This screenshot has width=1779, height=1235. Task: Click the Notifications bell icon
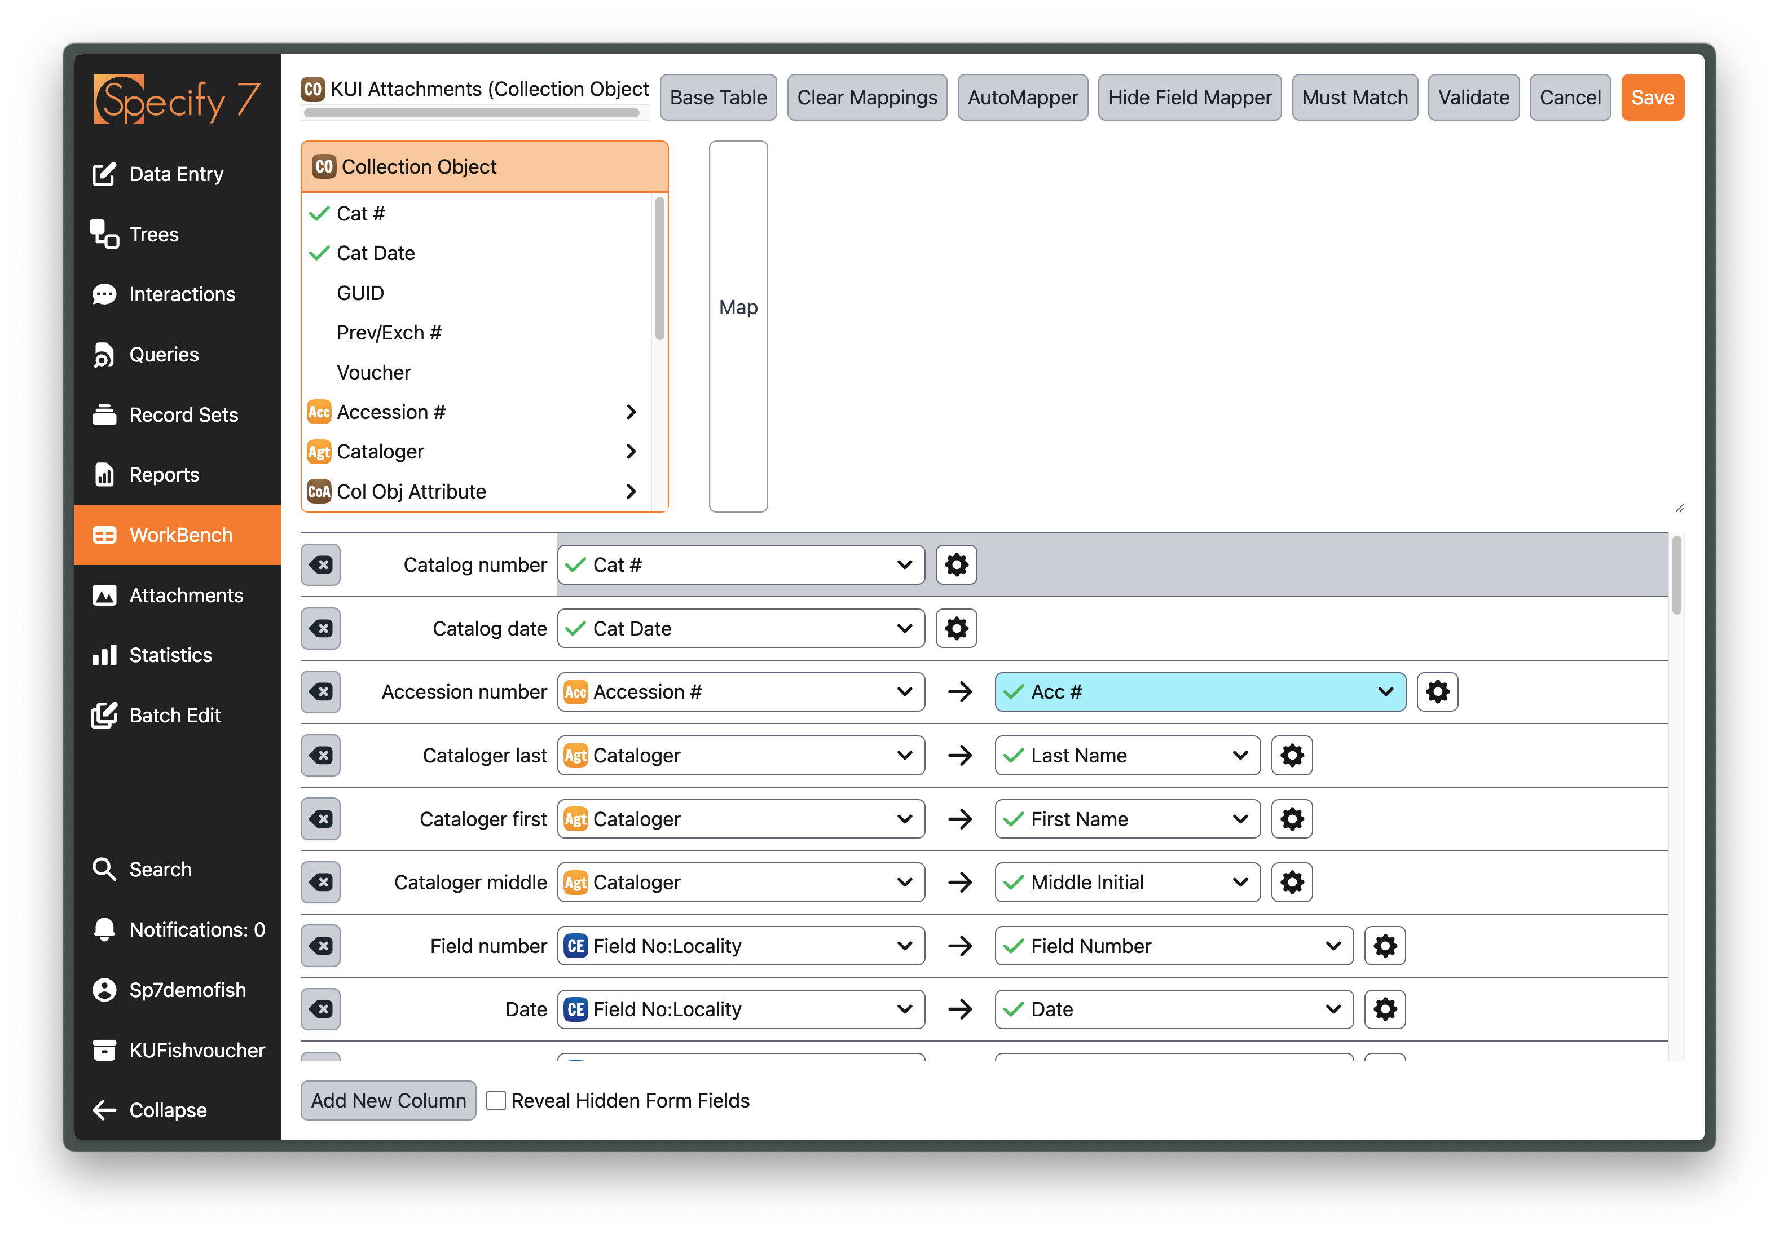pos(104,929)
